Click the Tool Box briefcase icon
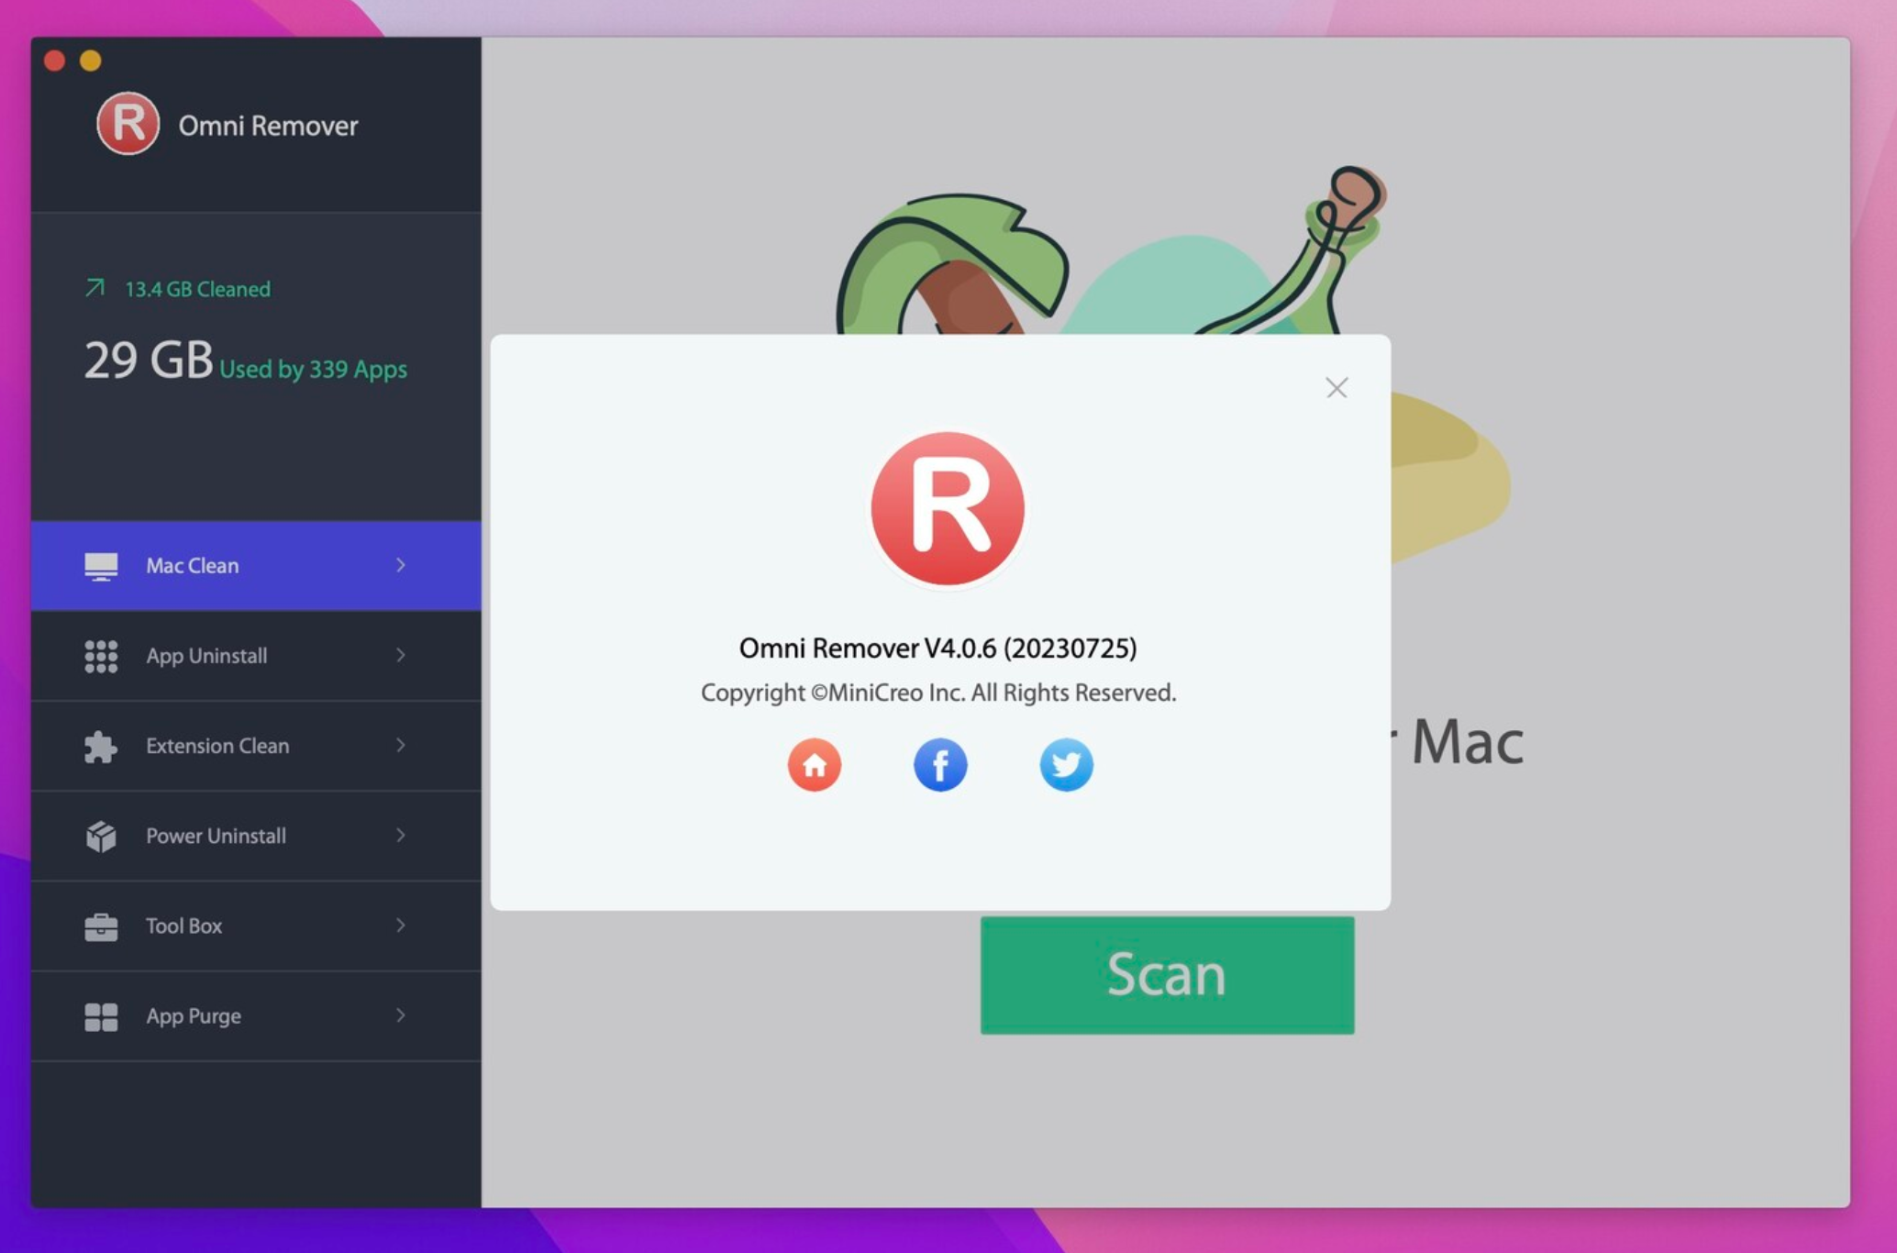 point(101,926)
